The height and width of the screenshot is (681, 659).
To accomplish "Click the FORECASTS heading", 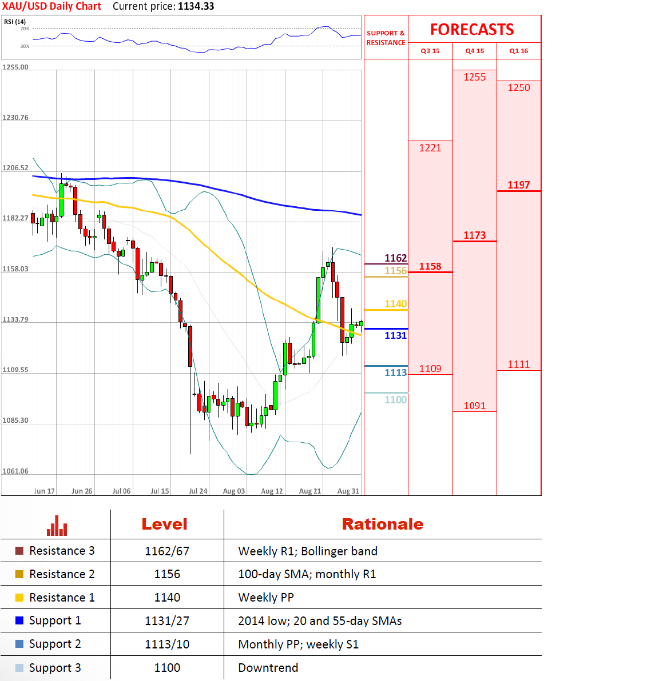I will 472,30.
